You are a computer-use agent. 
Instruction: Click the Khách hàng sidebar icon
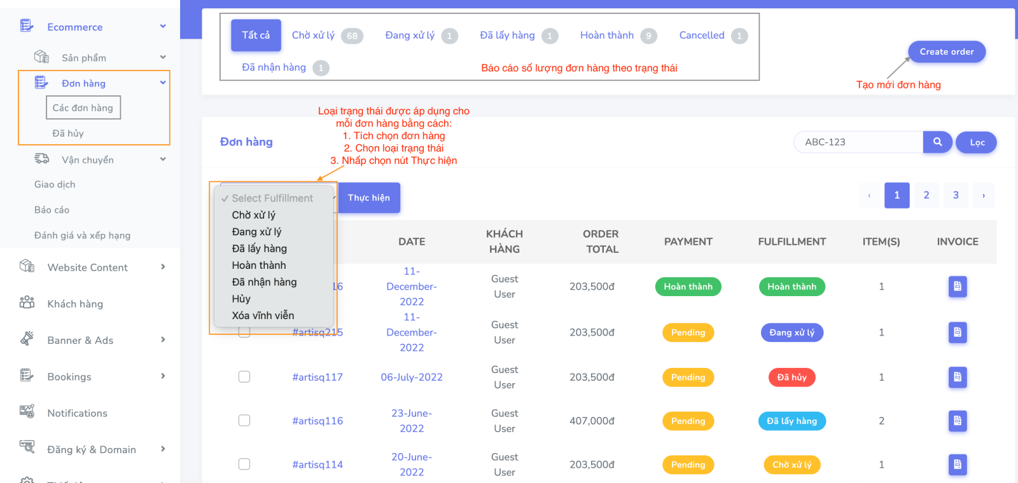[27, 303]
